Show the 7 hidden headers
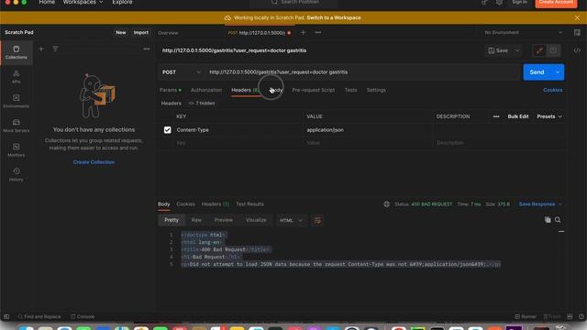This screenshot has width=587, height=330. pos(202,104)
